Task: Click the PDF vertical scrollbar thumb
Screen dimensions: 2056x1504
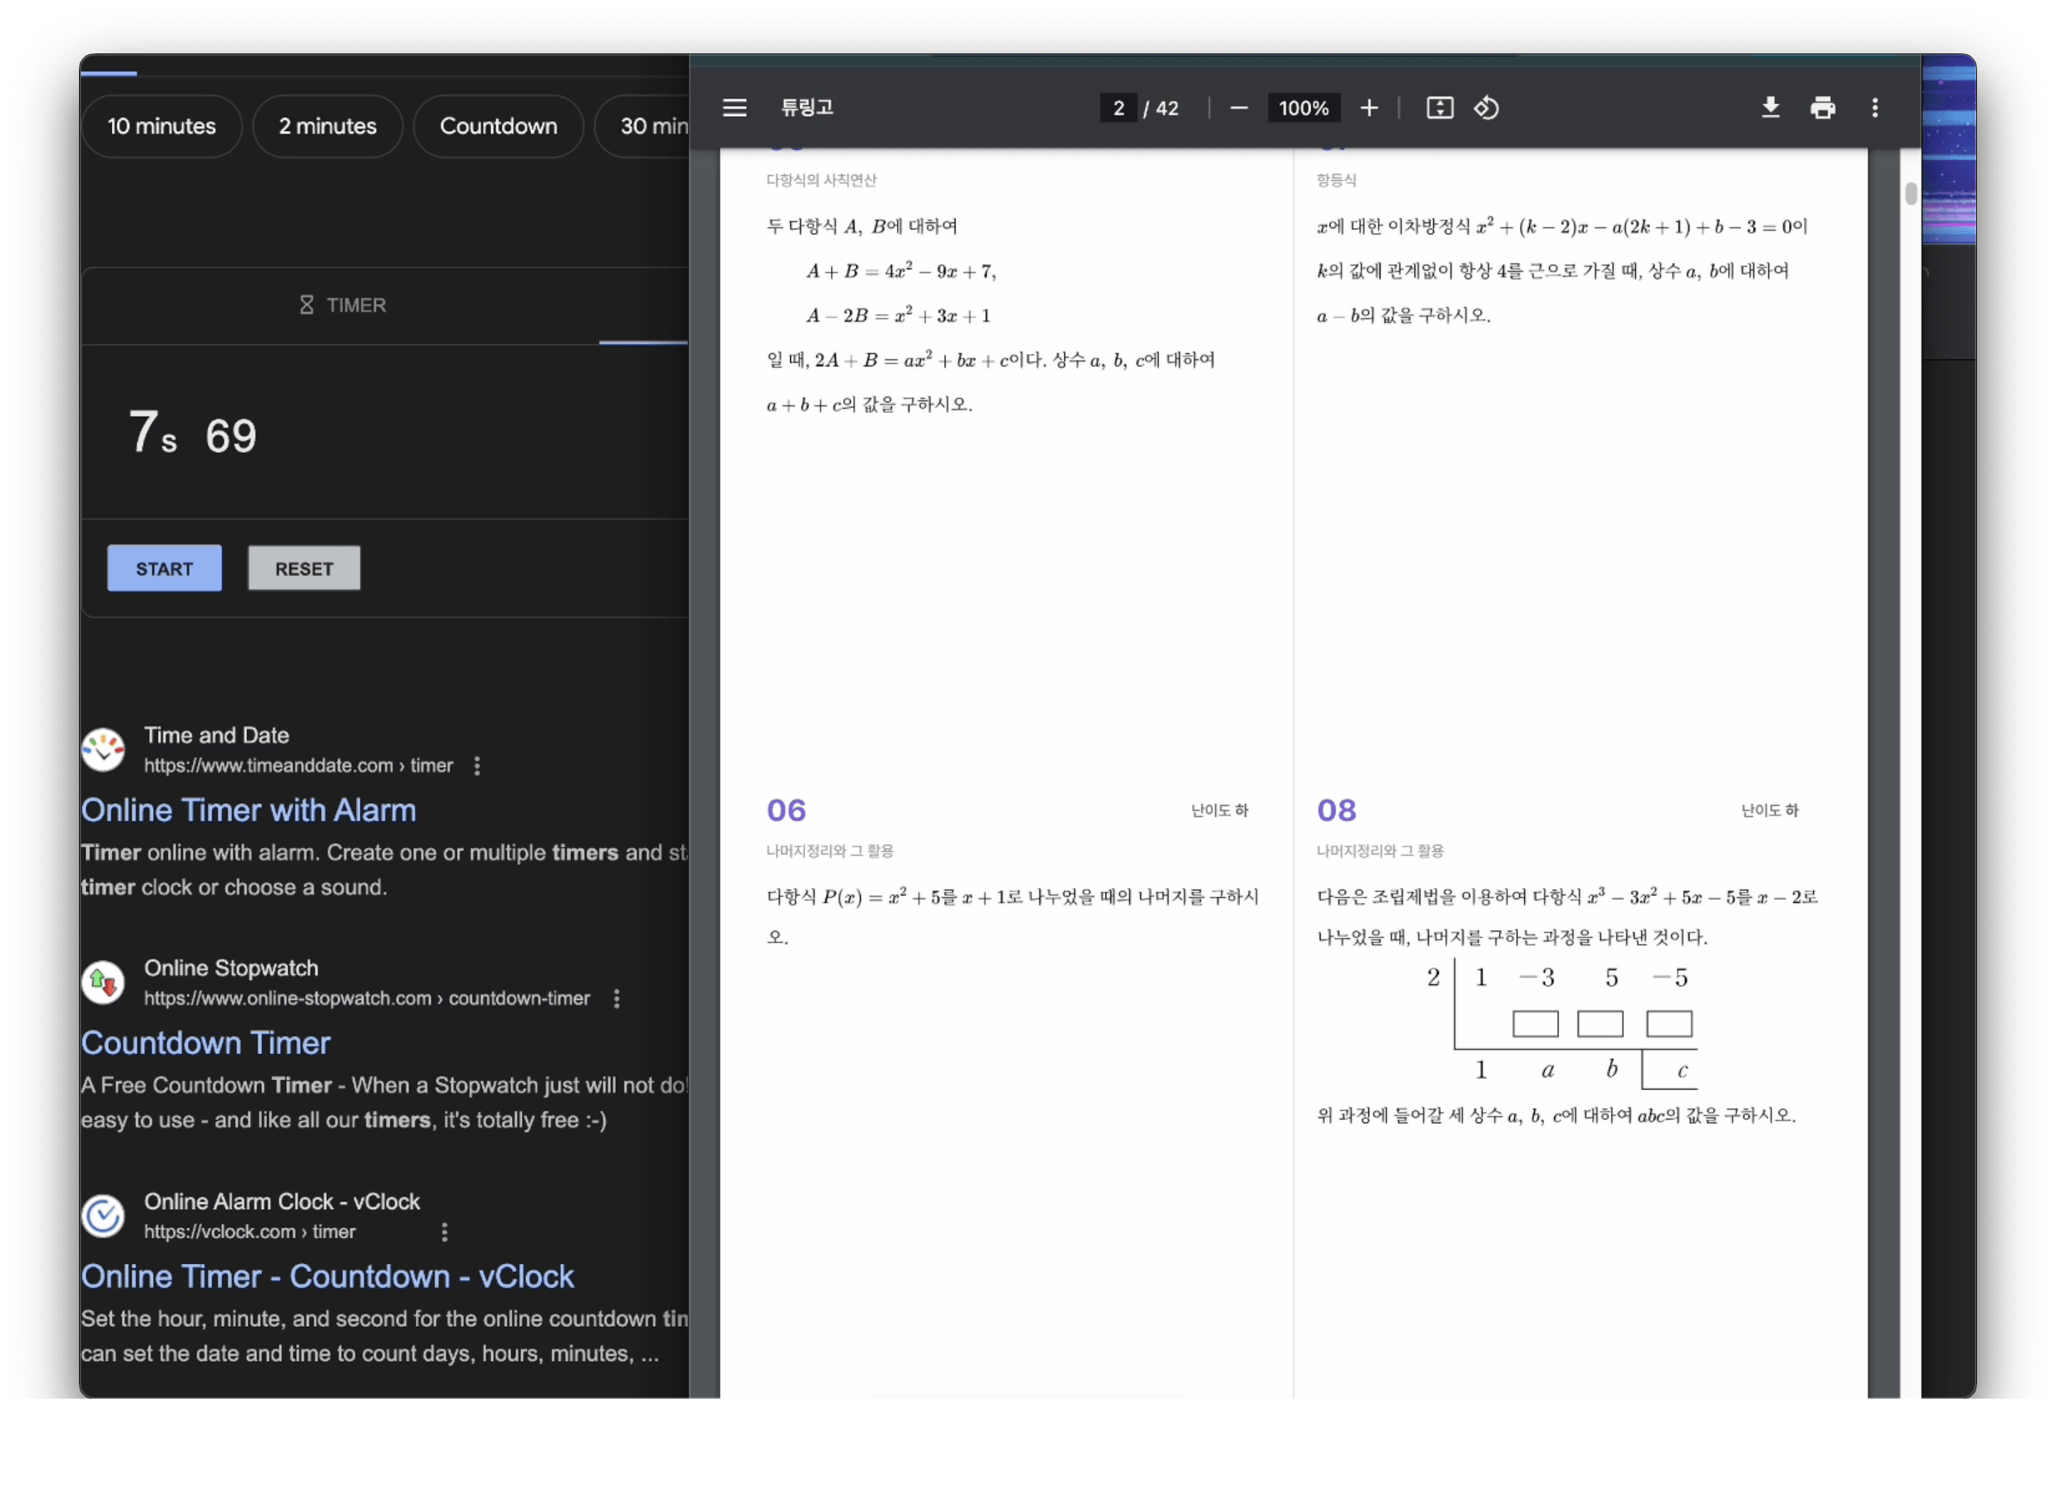Action: (x=1910, y=193)
